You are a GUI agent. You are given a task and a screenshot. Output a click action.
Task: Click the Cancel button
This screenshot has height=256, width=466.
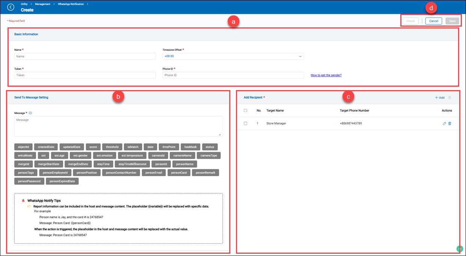tap(433, 21)
